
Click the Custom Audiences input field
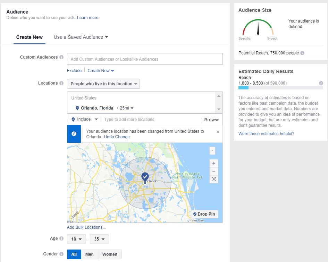pos(145,59)
